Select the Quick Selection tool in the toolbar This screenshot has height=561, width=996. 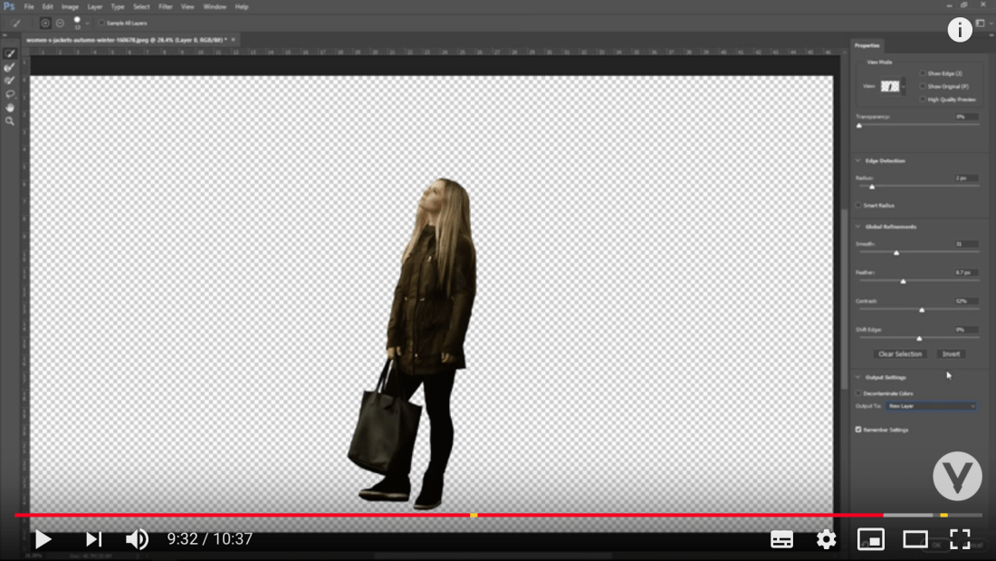pos(10,53)
